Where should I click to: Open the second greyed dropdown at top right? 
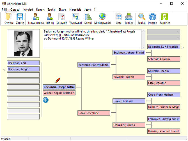164,38
